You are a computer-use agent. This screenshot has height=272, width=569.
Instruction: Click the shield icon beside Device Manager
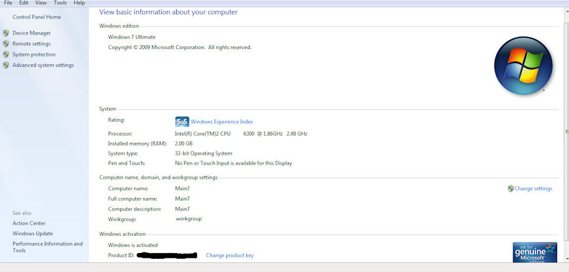pyautogui.click(x=6, y=33)
